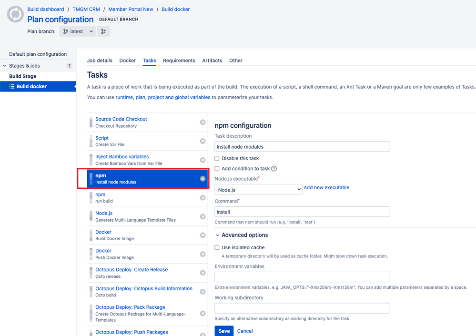
Task: Open the Other tab
Action: 236,61
